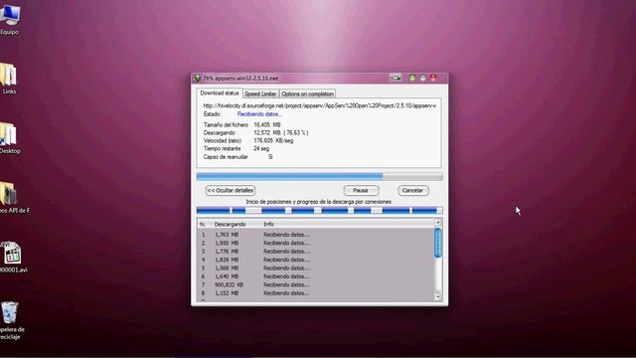Click the sourceforge download URL text
The width and height of the screenshot is (636, 358).
click(x=320, y=105)
